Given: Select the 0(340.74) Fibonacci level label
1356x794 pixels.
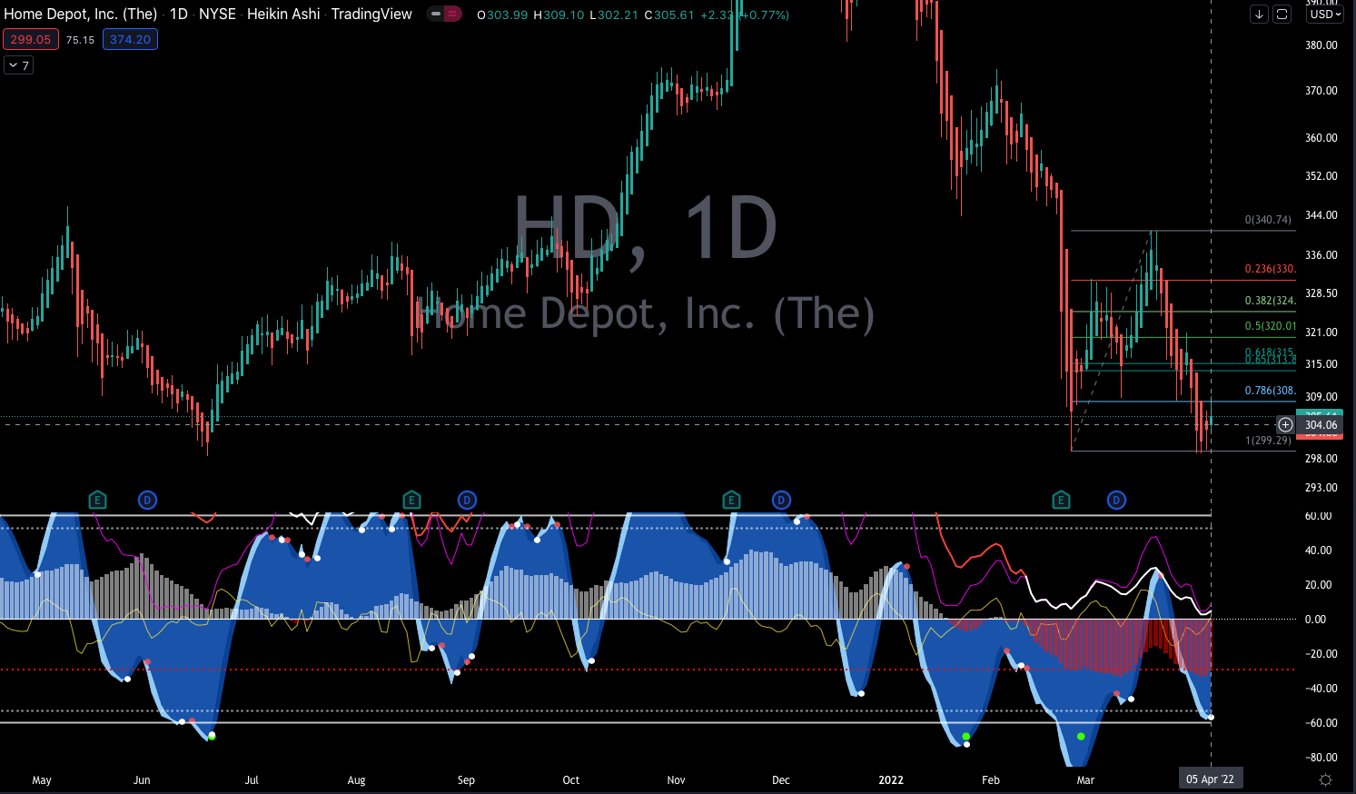Looking at the screenshot, I should 1268,220.
